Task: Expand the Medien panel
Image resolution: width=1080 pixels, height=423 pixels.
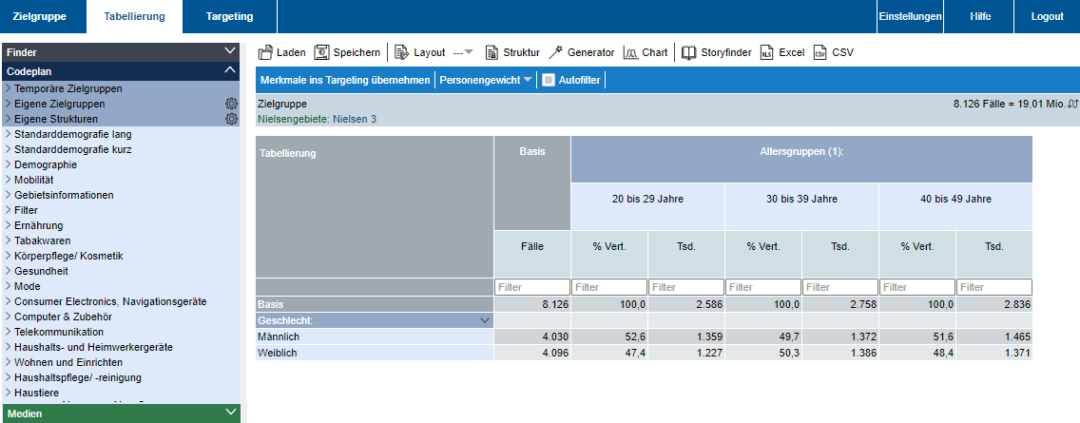Action: point(229,413)
